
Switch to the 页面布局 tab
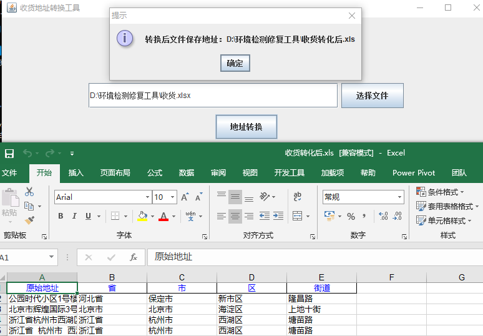pos(115,172)
